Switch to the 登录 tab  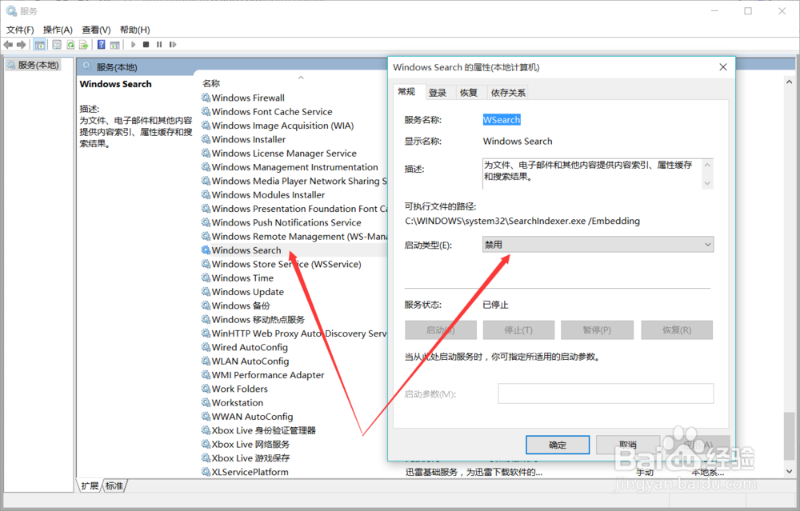(438, 92)
